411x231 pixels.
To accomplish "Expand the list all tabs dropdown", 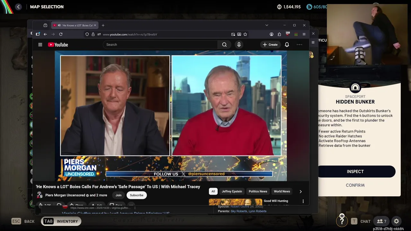I will (267, 25).
